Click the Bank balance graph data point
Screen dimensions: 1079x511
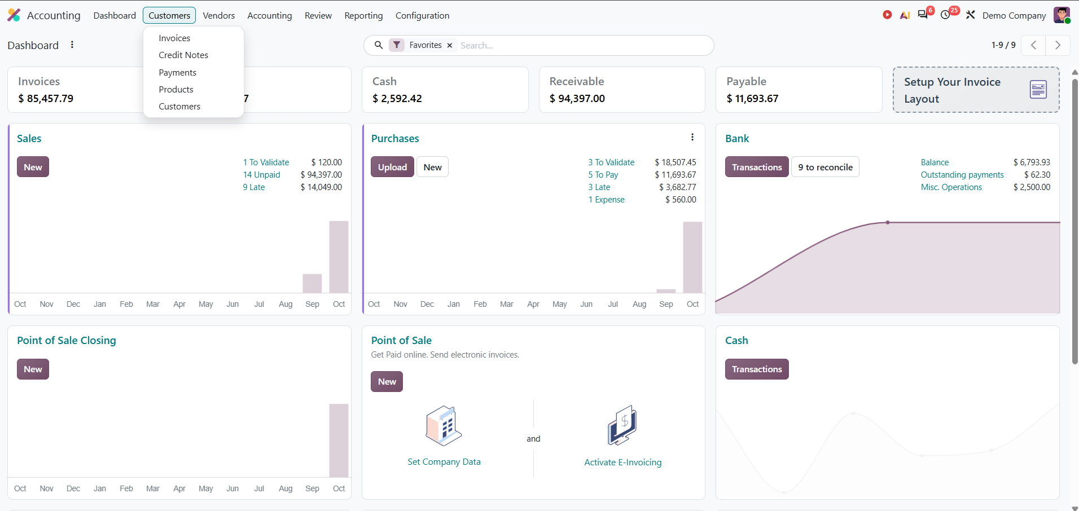(888, 222)
